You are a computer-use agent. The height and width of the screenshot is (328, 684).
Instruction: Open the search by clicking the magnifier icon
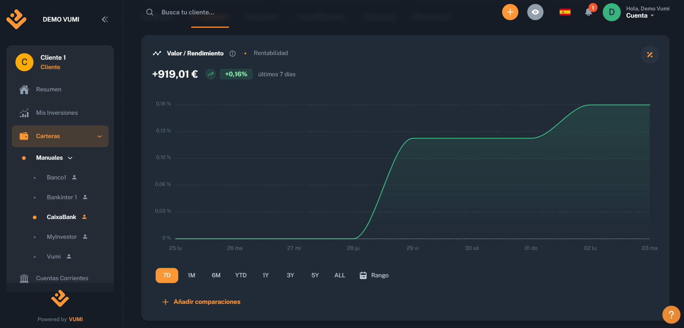149,12
